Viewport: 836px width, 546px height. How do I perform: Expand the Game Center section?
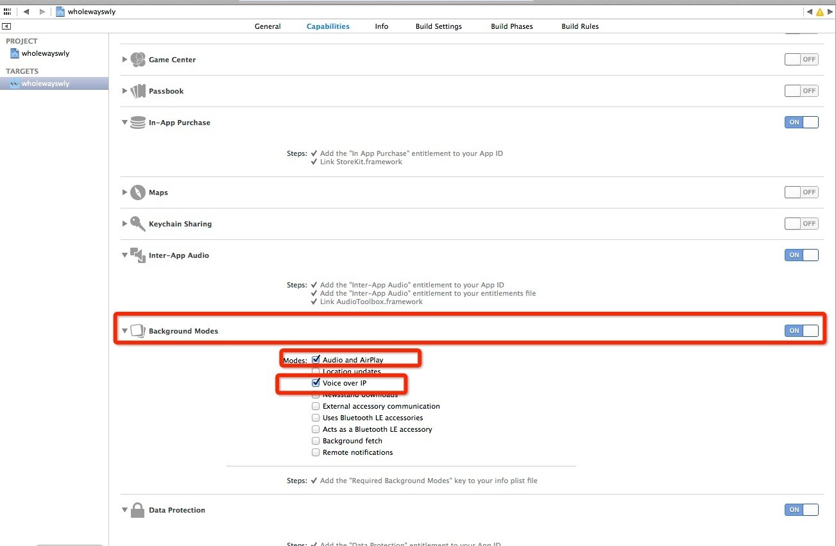[x=124, y=60]
